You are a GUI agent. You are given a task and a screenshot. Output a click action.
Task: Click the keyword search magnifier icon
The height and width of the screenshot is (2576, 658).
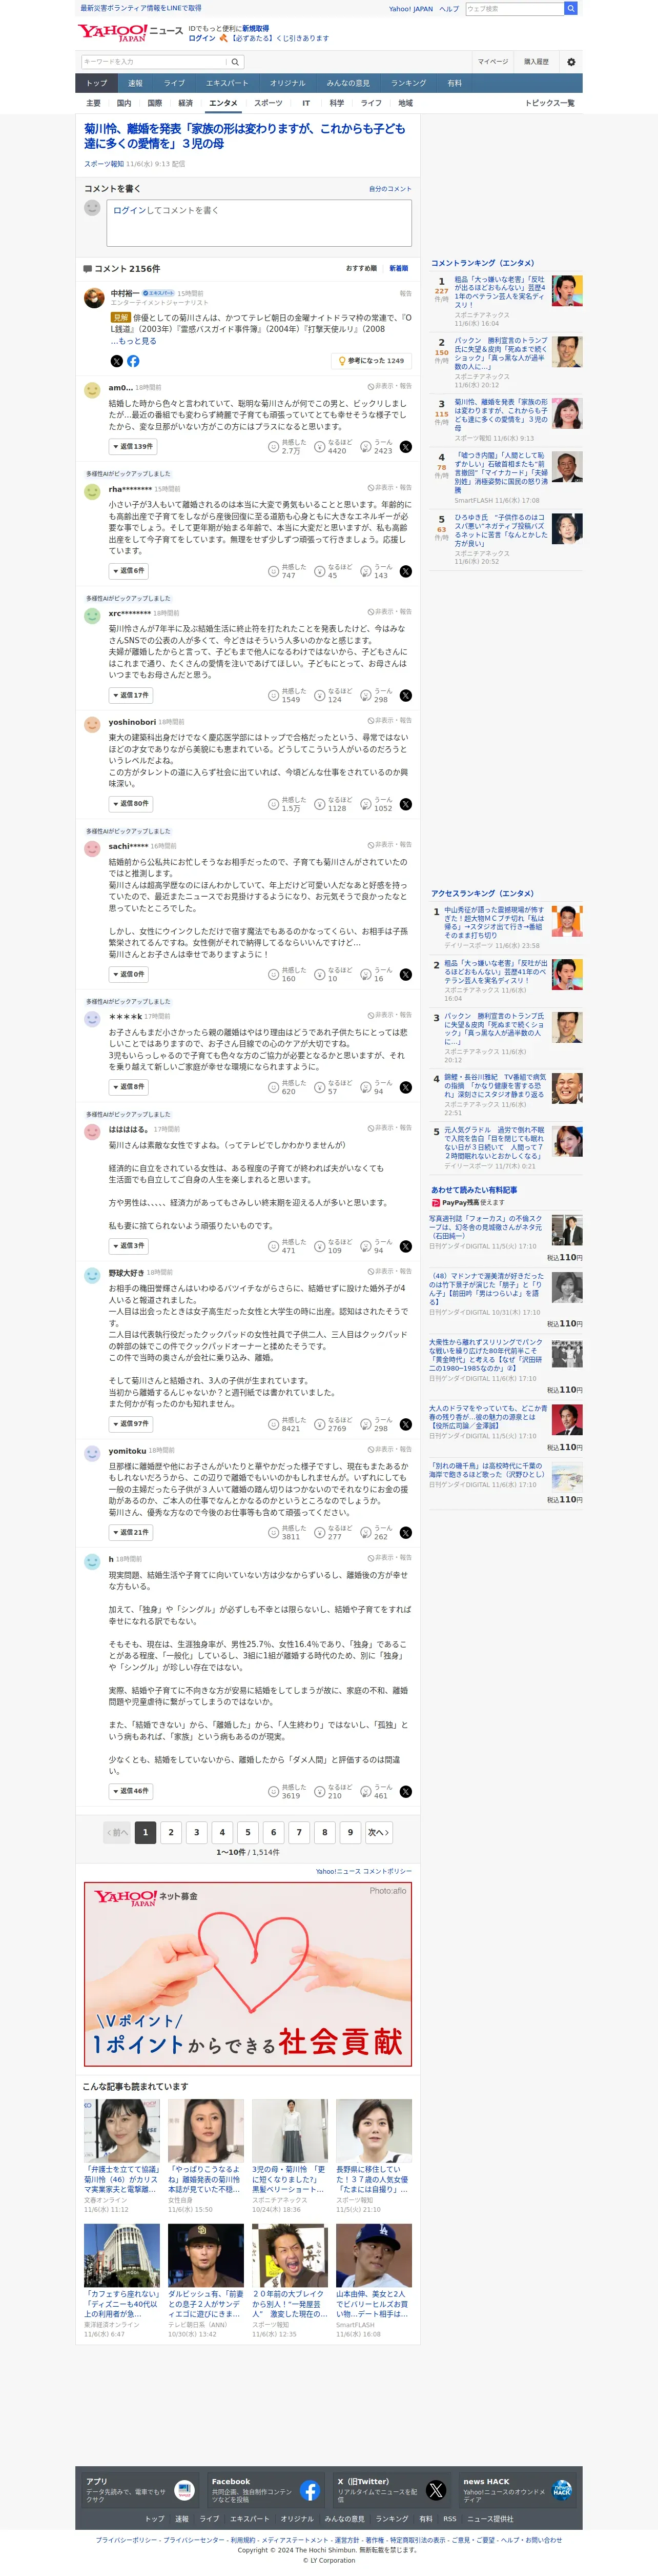235,62
